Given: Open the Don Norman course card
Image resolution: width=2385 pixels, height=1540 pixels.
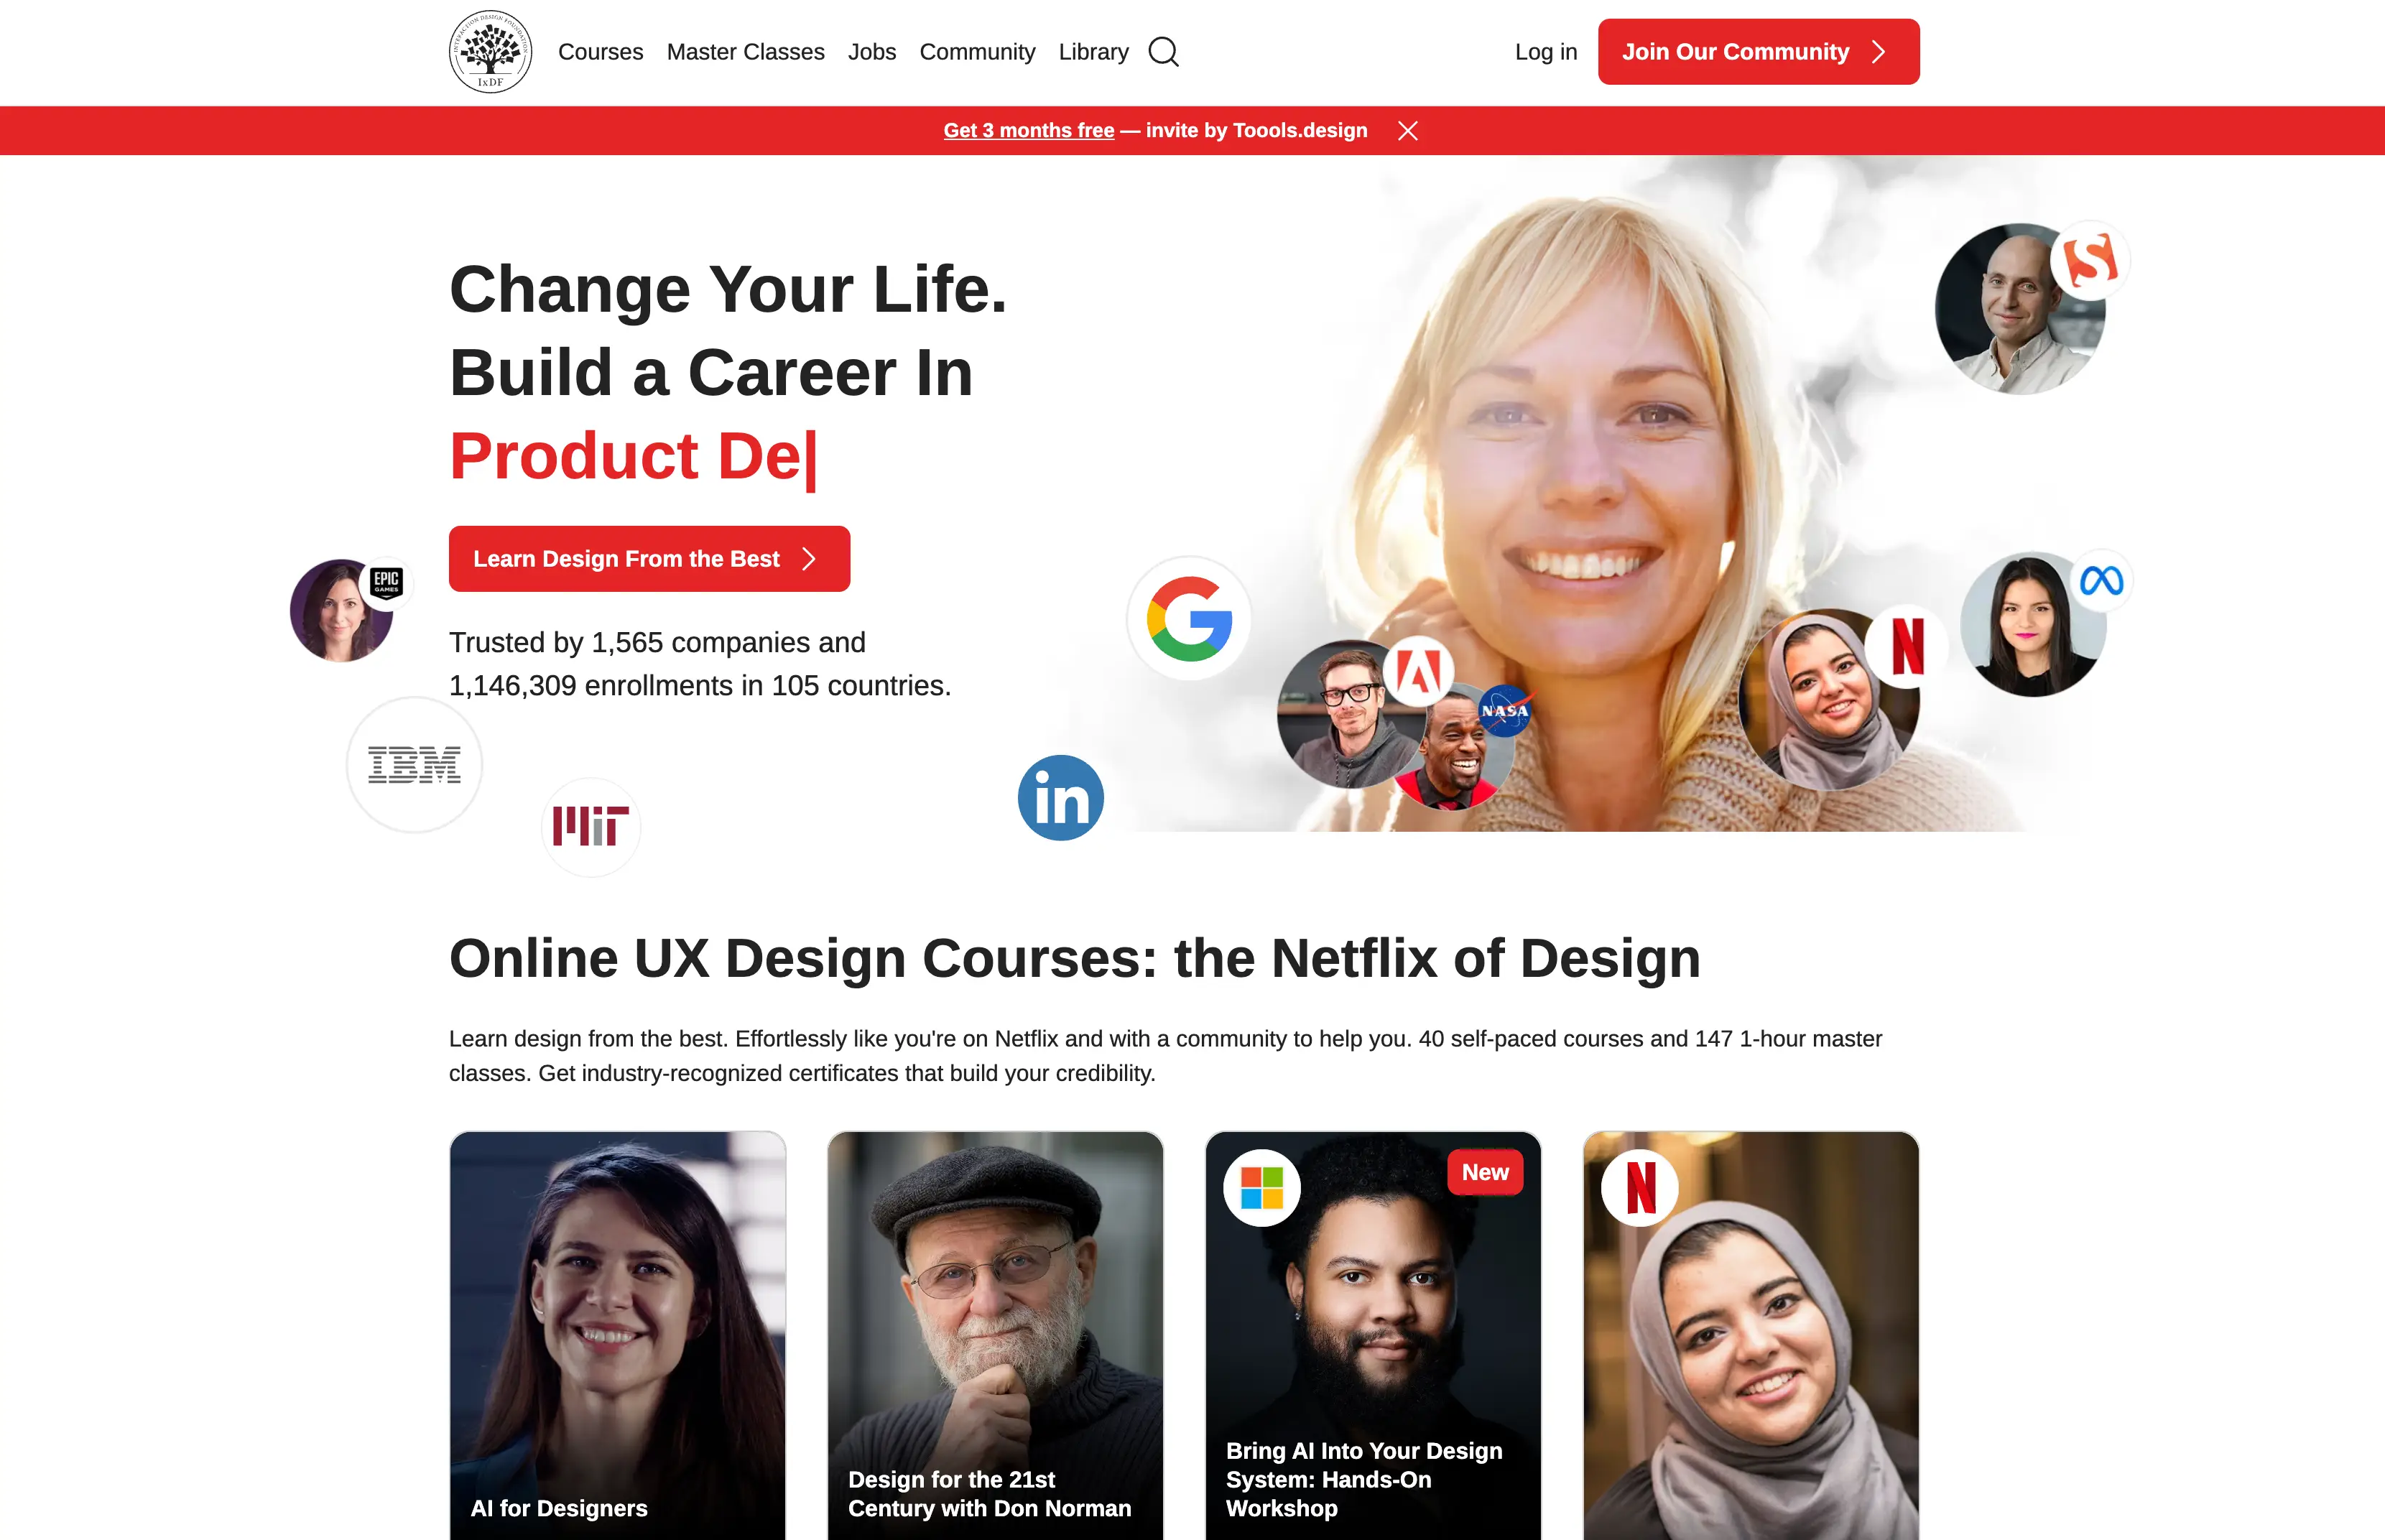Looking at the screenshot, I should pyautogui.click(x=995, y=1336).
